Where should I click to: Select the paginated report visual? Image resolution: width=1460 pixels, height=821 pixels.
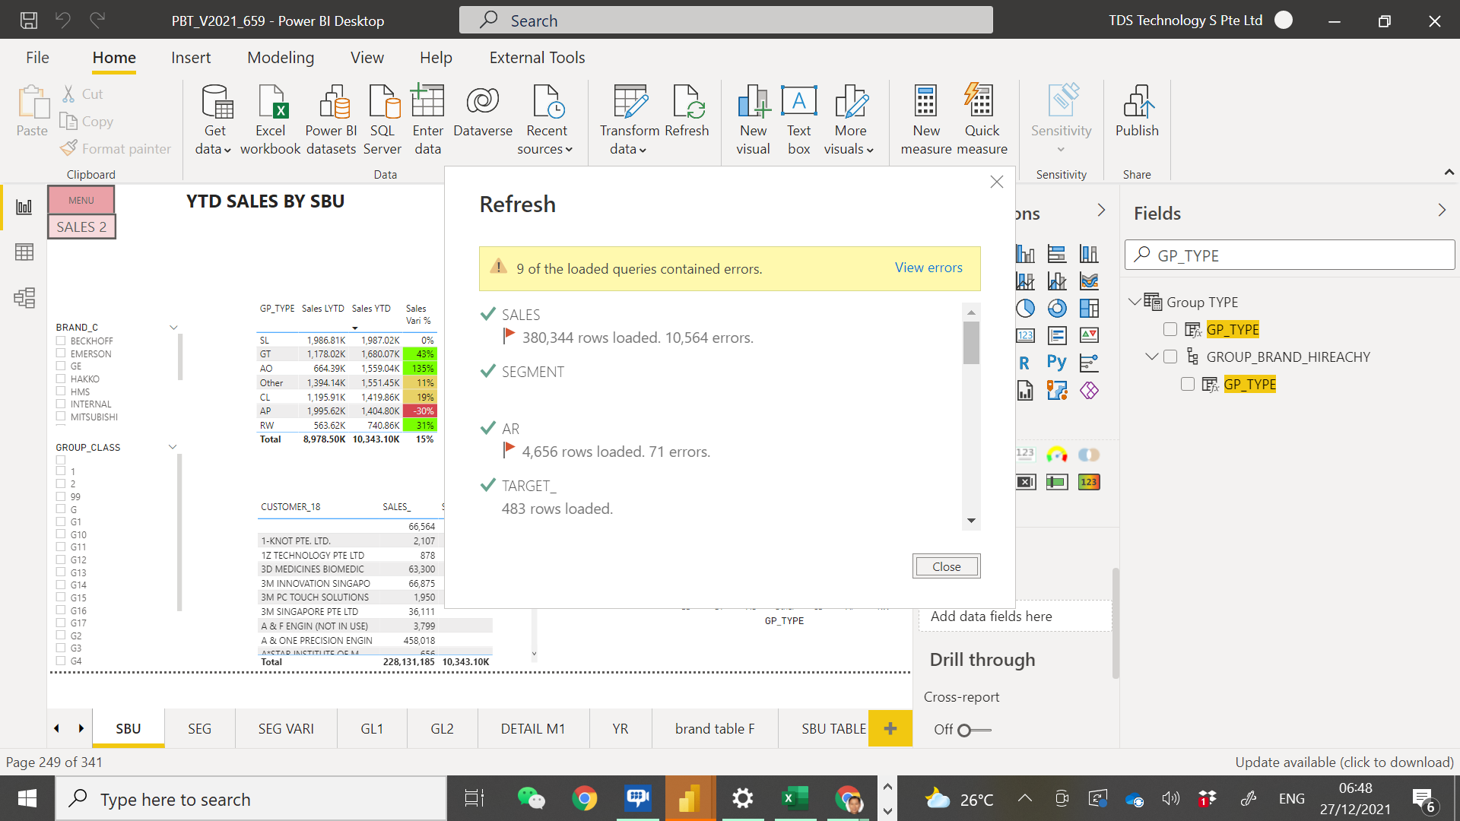tap(1025, 390)
